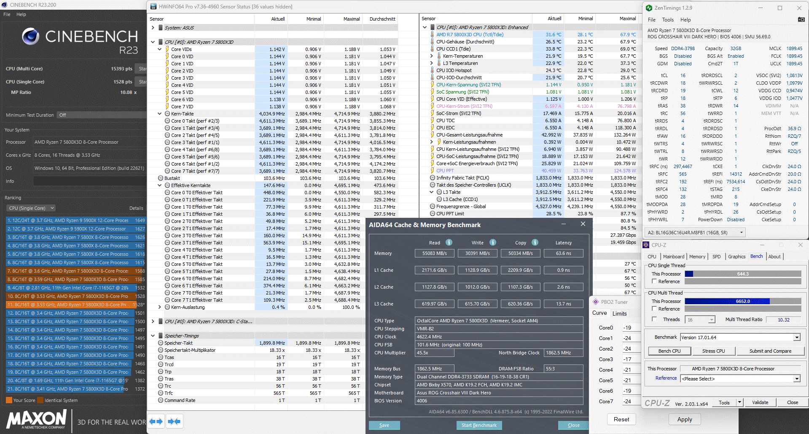
Task: Click the ZenTimings screenshot camera icon
Action: 801,19
